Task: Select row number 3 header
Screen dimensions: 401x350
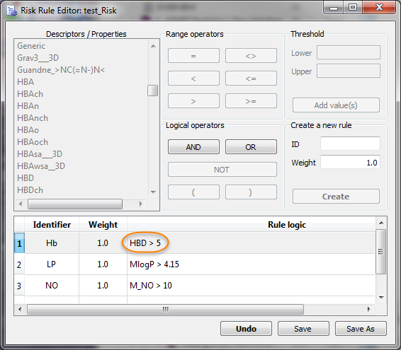Action: tap(19, 286)
